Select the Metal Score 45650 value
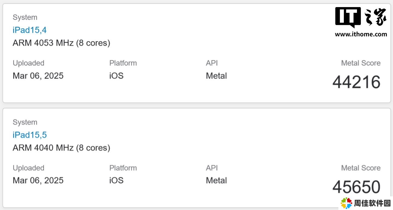 (x=356, y=187)
